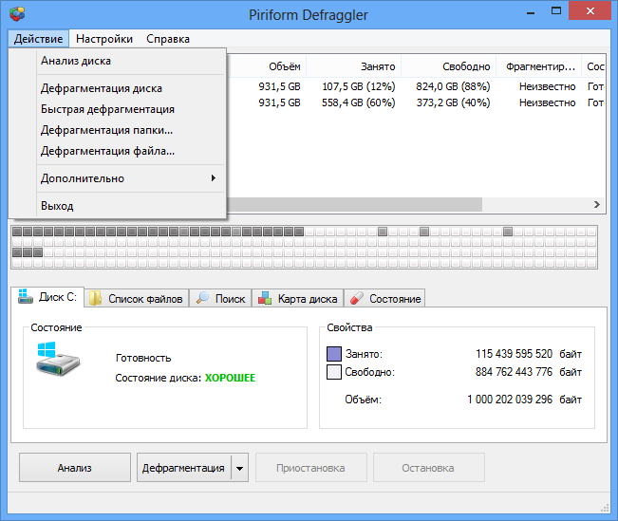The height and width of the screenshot is (521, 618).
Task: Click the magnifier icon on Поиск tab
Action: click(202, 298)
